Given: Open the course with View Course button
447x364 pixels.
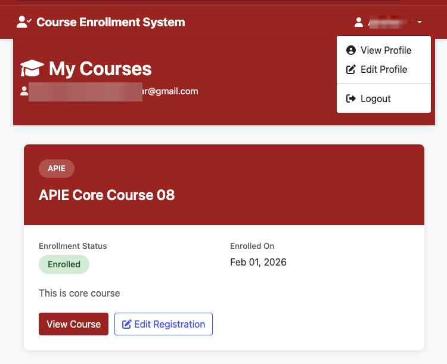Looking at the screenshot, I should (73, 324).
